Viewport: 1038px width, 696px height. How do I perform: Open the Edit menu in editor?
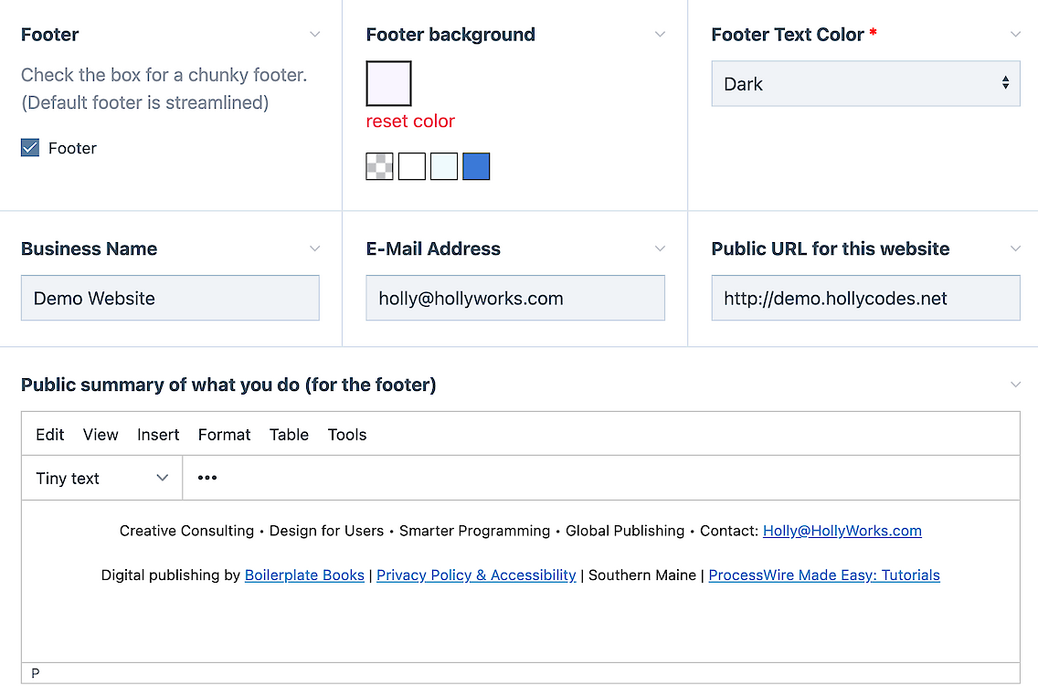tap(49, 435)
